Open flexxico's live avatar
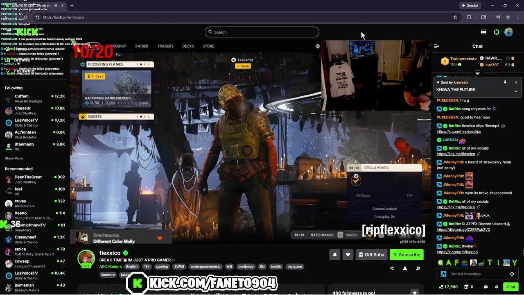This screenshot has width=524, height=295. coord(86,259)
